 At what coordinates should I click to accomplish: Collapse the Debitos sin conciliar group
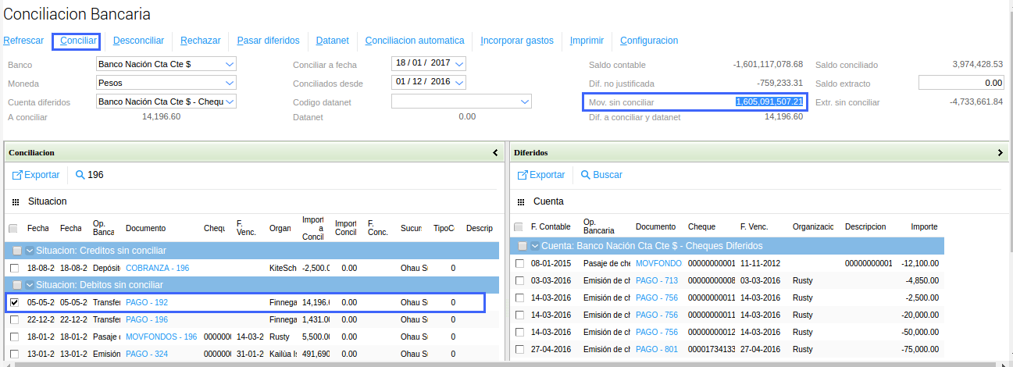[30, 285]
